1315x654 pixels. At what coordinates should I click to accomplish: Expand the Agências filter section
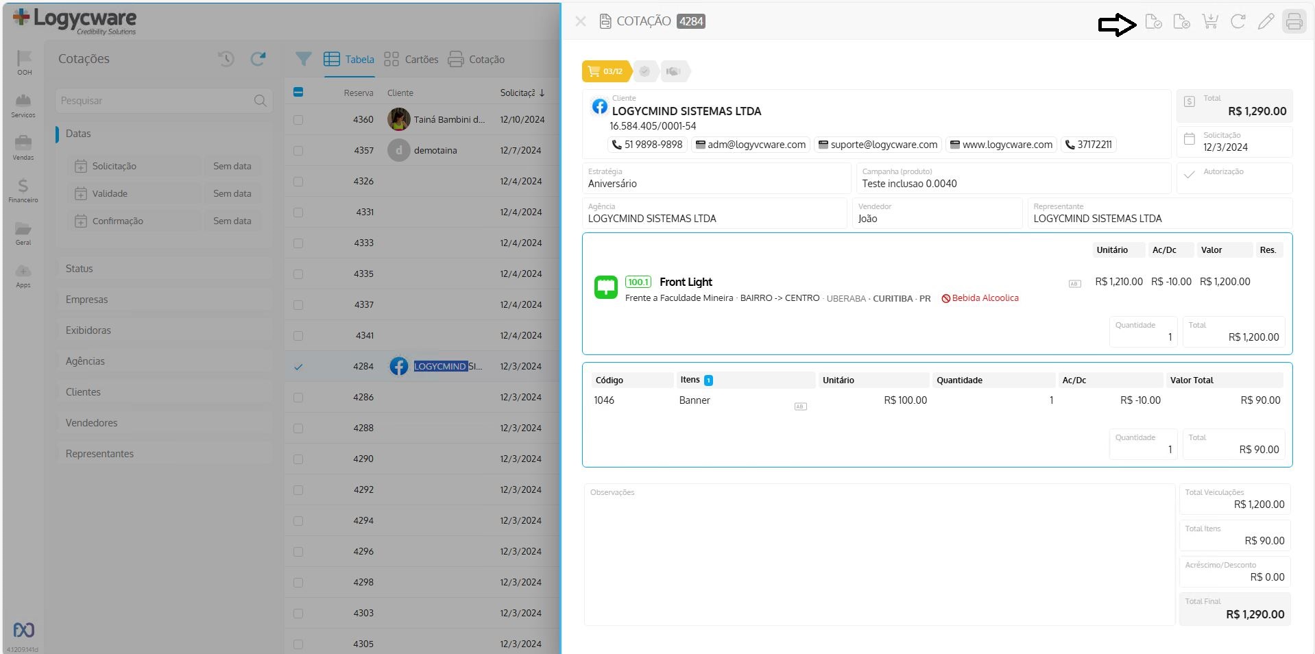pos(165,361)
